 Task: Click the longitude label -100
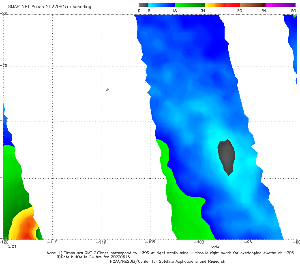click(199, 242)
